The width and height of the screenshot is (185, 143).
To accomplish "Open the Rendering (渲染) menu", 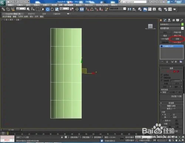I will coord(78,5).
